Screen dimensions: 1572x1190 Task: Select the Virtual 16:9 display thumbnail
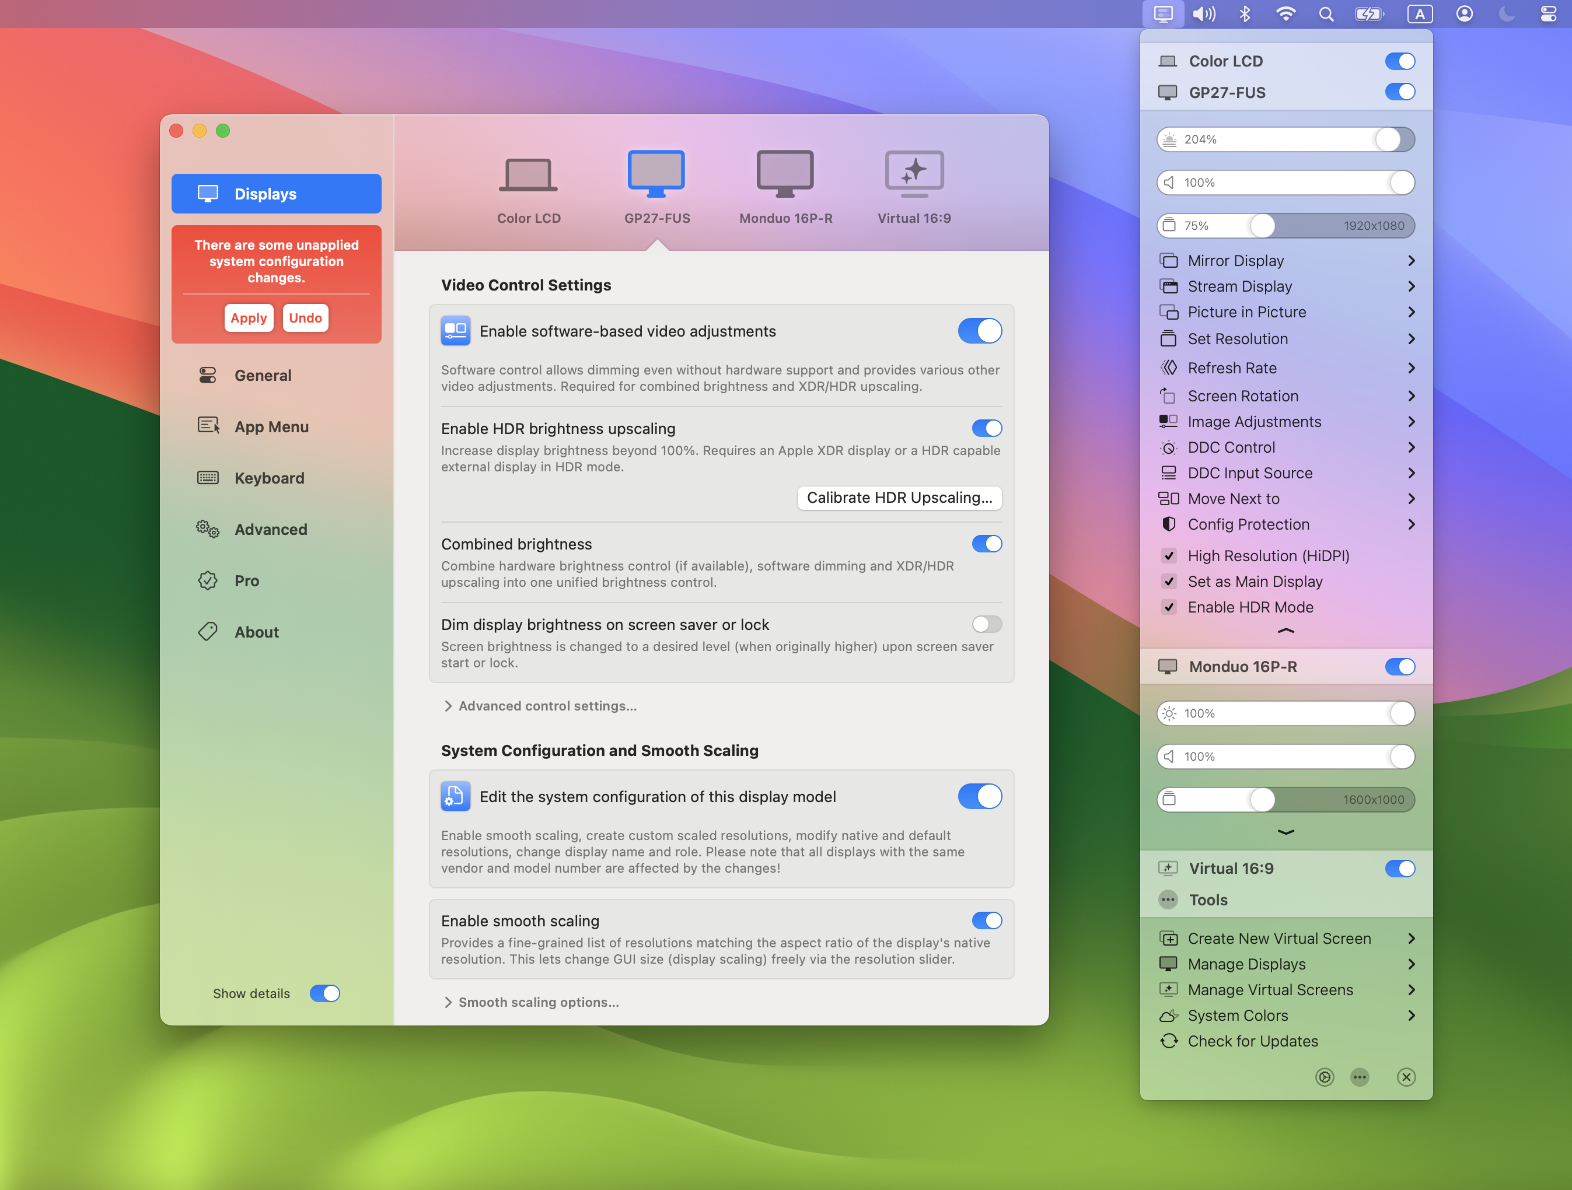point(914,173)
